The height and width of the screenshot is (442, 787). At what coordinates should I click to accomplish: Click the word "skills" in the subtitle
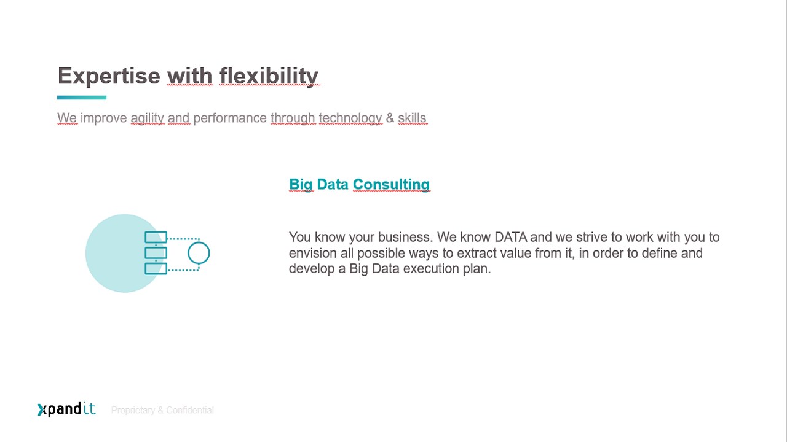click(412, 118)
